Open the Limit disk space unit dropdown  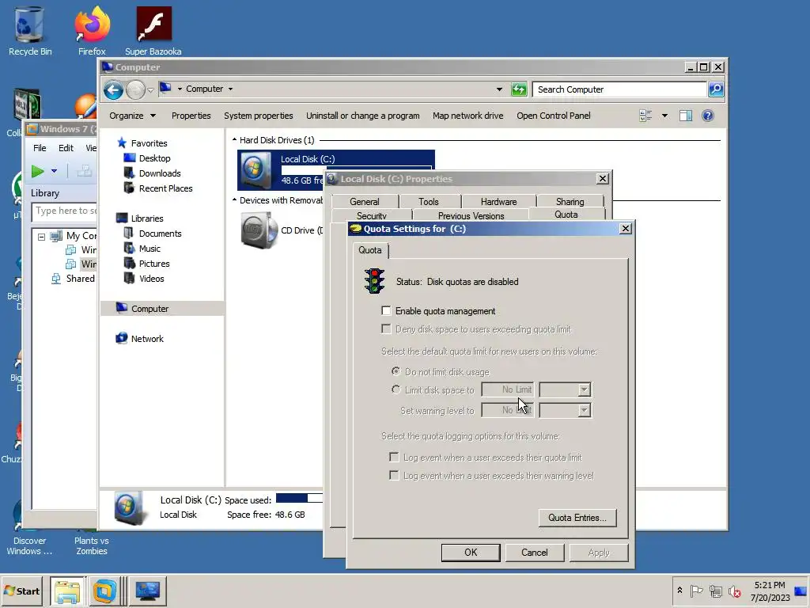584,389
